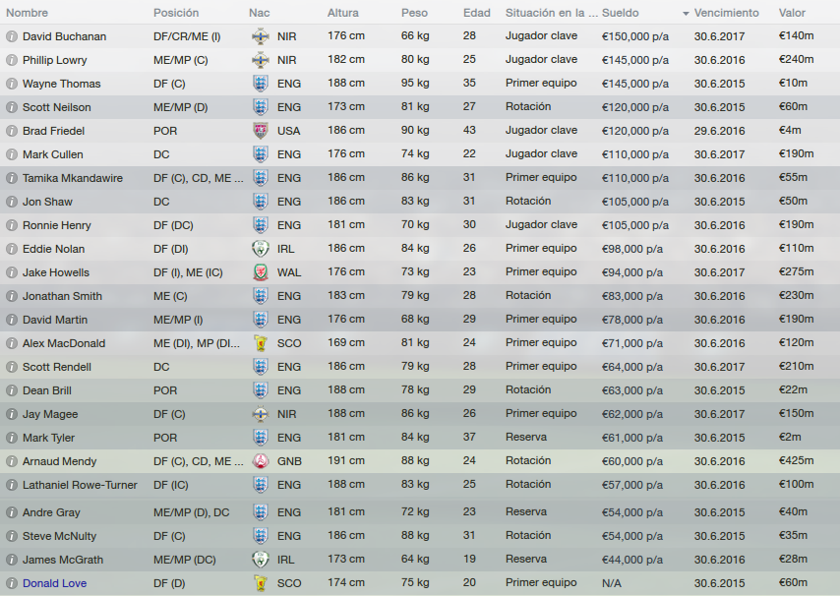Open info icon for Scott Rendell
The height and width of the screenshot is (596, 840).
point(11,366)
